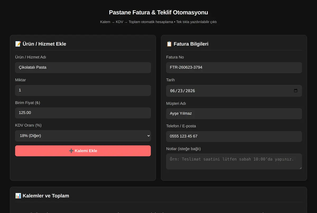Select the Telefon / E-posta field
This screenshot has width=317, height=213.
(x=234, y=136)
